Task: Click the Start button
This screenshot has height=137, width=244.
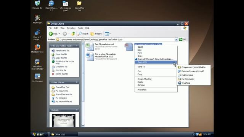Action: [39, 134]
